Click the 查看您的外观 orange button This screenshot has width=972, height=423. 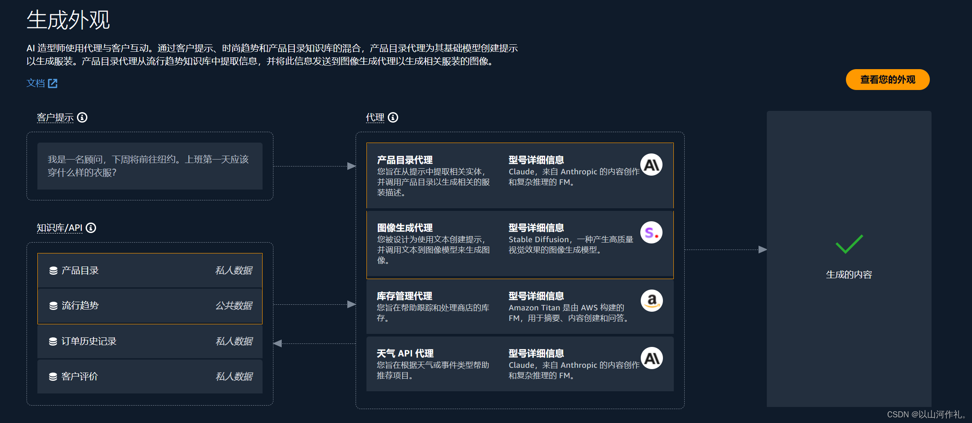[x=887, y=80]
